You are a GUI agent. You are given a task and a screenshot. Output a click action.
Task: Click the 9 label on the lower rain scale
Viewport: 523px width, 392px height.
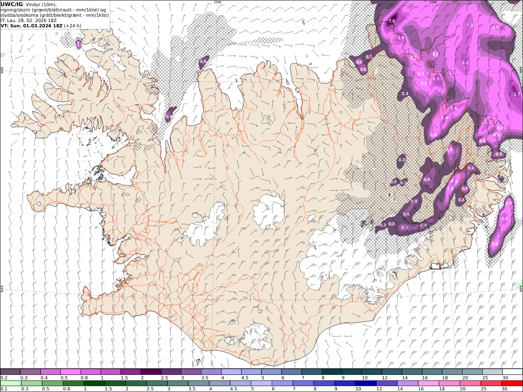click(336, 389)
